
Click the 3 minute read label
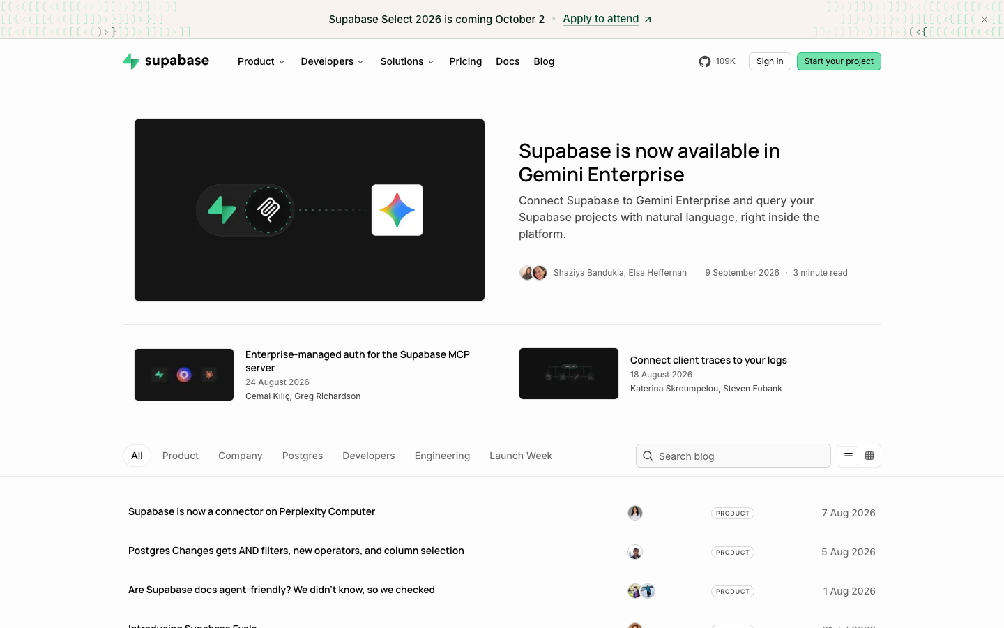[820, 273]
